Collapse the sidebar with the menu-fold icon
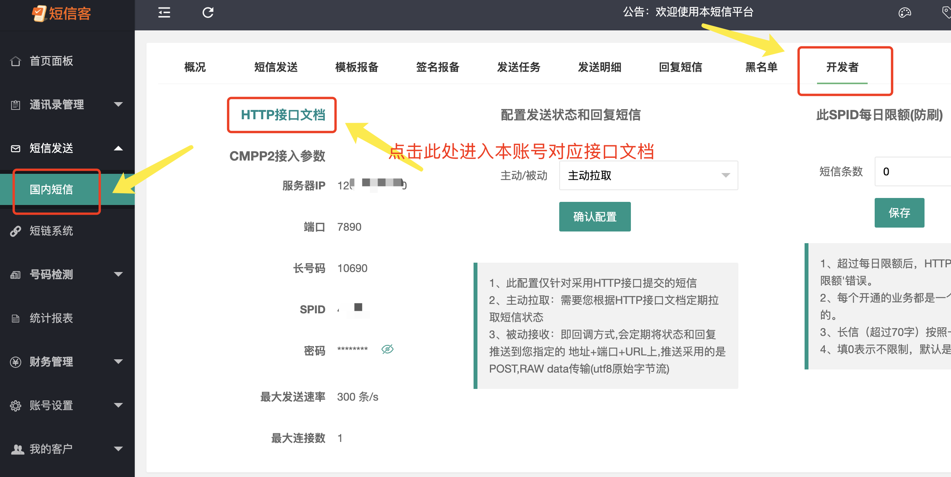 [x=164, y=13]
